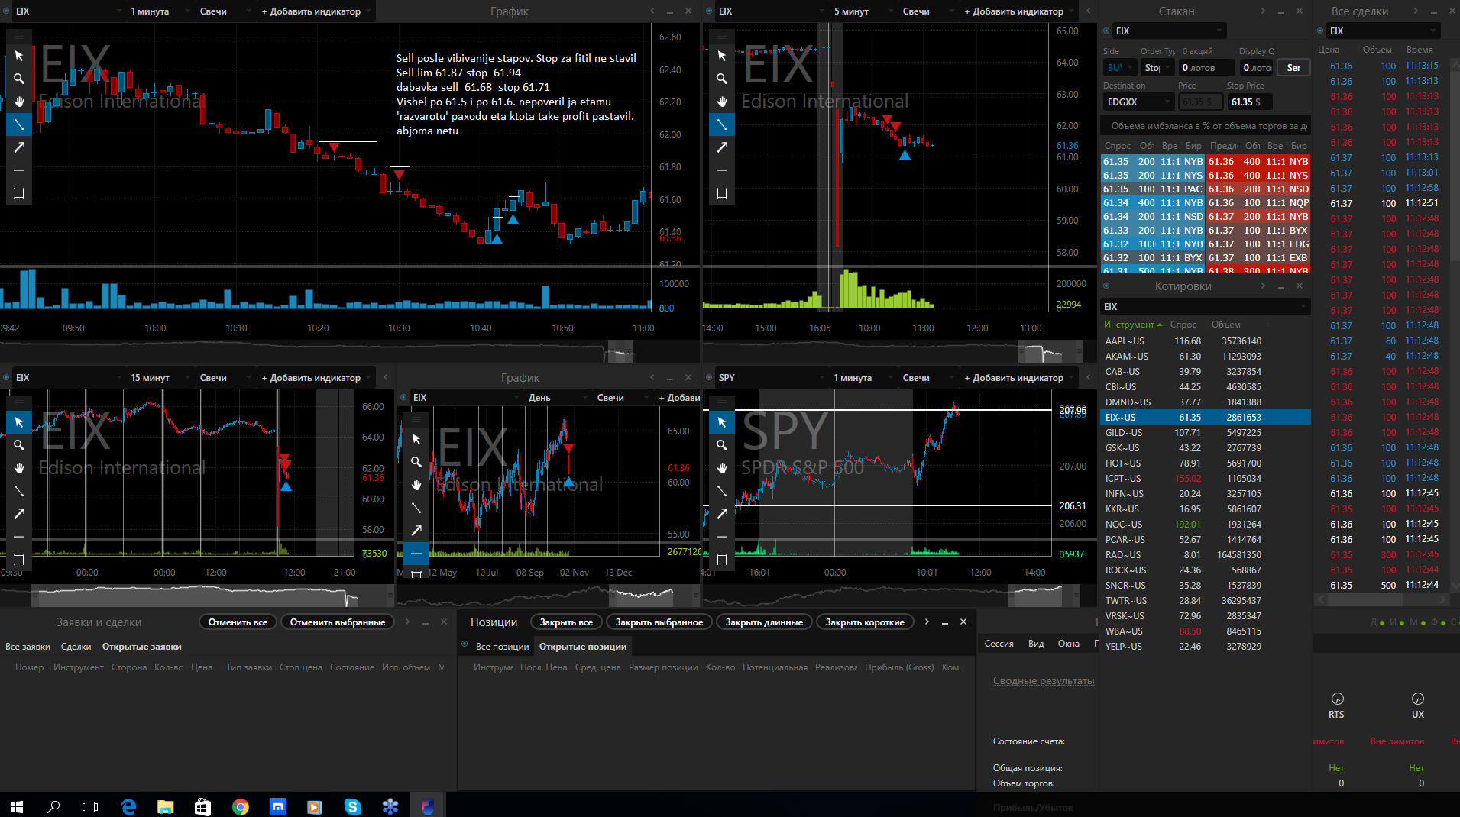Expand the EDGXX Destination dropdown

(1138, 102)
